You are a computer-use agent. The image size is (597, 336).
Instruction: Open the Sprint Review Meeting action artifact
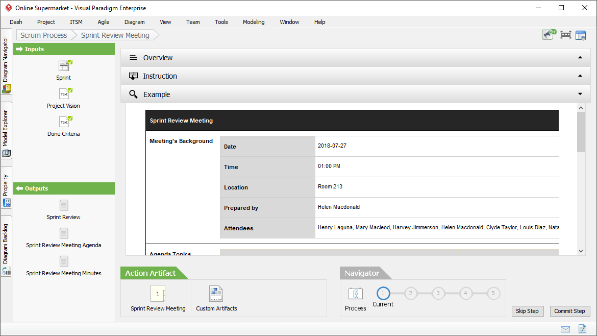(158, 294)
